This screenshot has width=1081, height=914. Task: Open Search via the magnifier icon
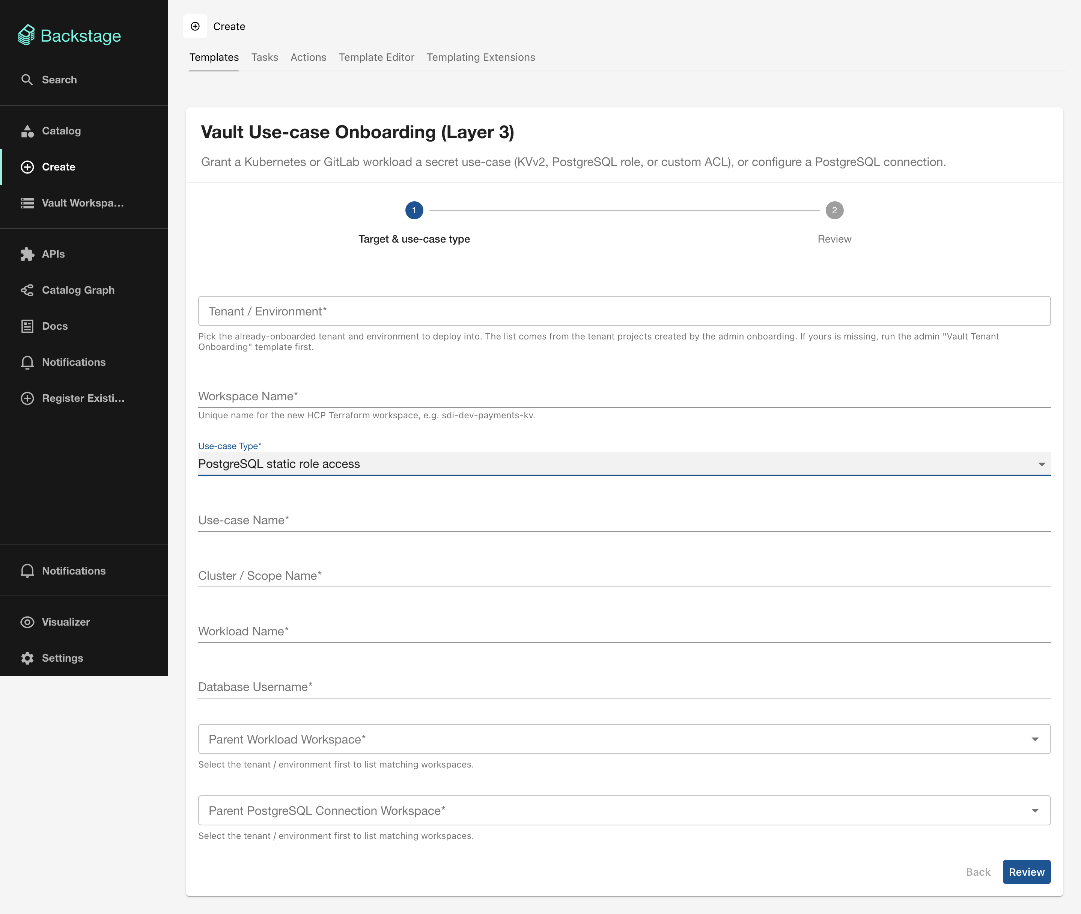pos(27,80)
